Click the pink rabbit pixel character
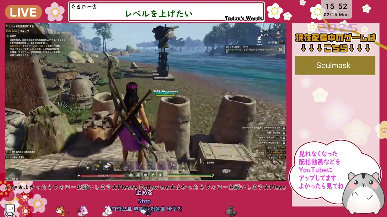 (83, 211)
